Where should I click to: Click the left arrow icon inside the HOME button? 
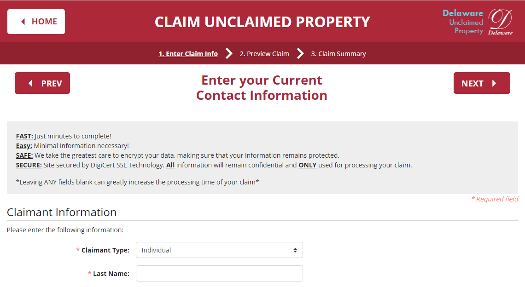click(23, 22)
